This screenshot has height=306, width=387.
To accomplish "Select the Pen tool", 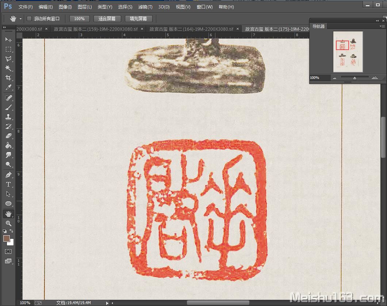I will (x=8, y=175).
